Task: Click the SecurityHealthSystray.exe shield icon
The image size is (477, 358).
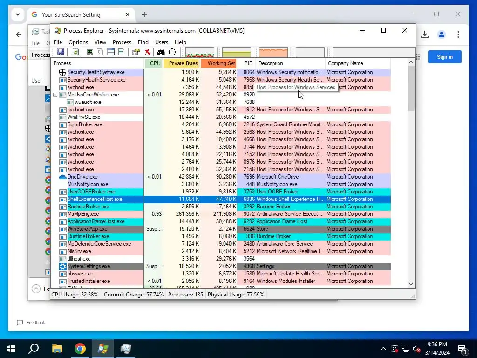Action: pyautogui.click(x=63, y=72)
